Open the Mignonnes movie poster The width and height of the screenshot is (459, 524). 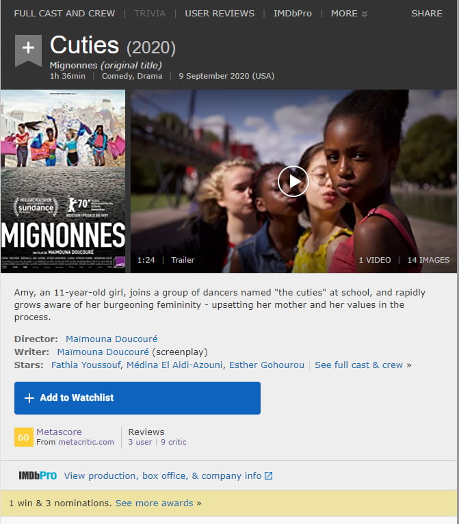(x=63, y=181)
